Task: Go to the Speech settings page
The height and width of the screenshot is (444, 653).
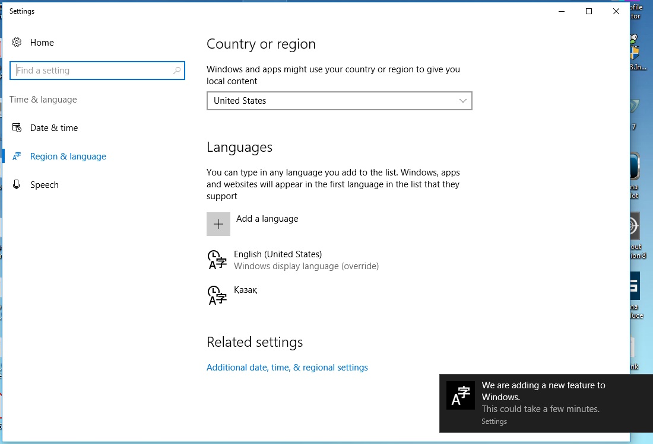Action: pos(44,185)
